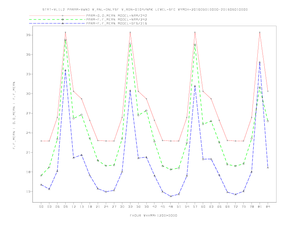Select the green legend text F.F_MEAN MODEL=NAM/242
Image resolution: width=292 pixels, height=225 pixels.
tap(117, 19)
